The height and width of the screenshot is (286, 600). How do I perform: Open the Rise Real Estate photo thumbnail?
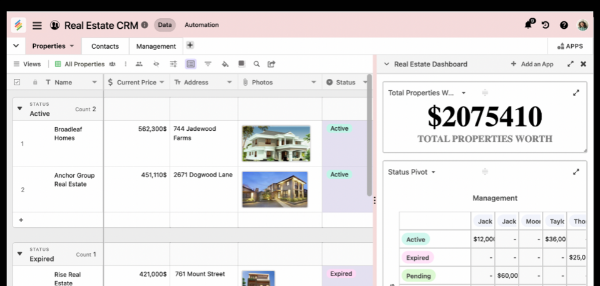[x=258, y=278]
